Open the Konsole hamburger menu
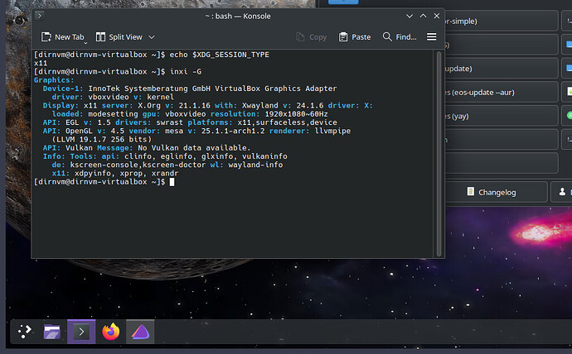 tap(431, 37)
